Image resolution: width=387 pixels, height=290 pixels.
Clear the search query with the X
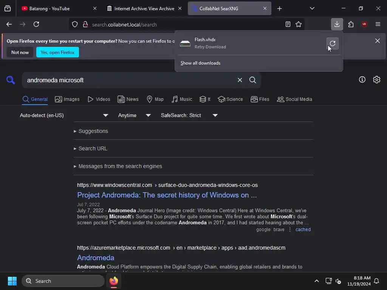240,80
